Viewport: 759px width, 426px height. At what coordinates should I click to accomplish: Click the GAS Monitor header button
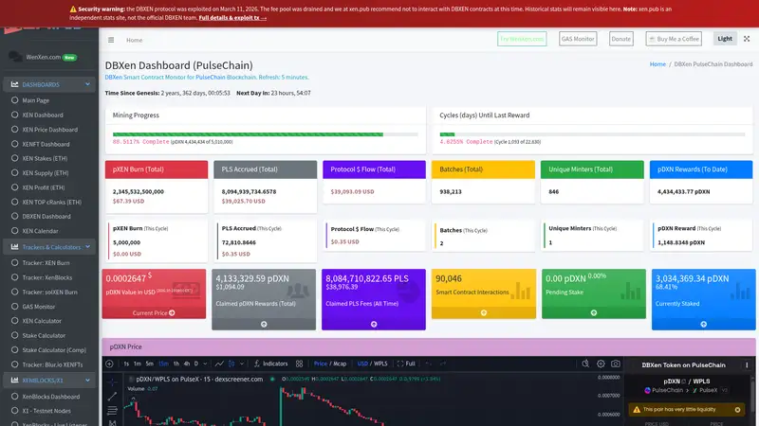pos(578,39)
